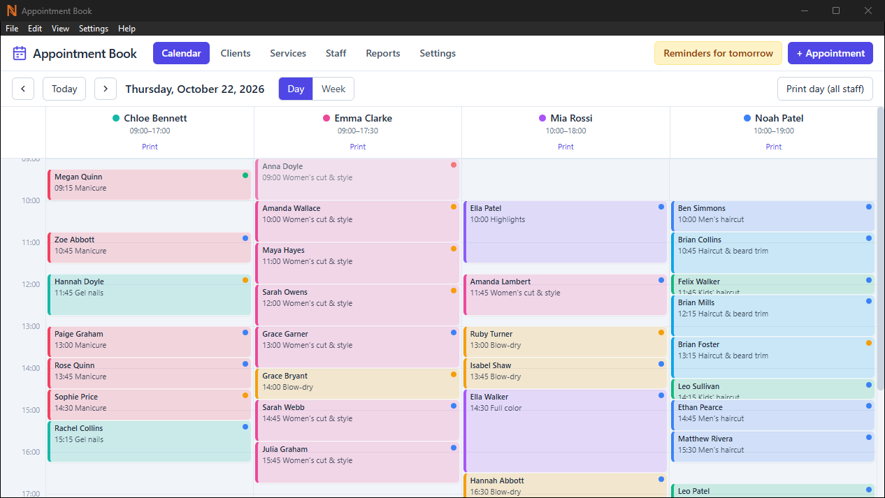Open the View menu

(61, 29)
